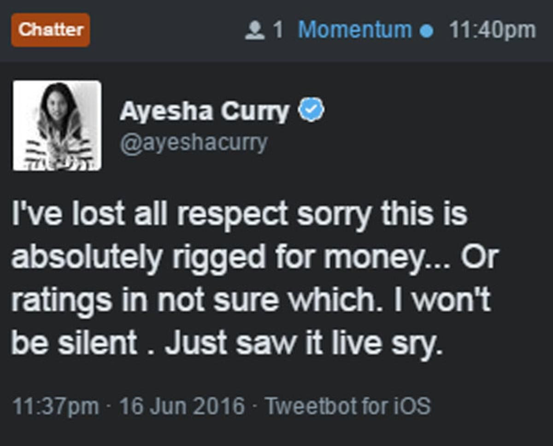Open the 11:37pm tweet timestamp

click(x=56, y=406)
